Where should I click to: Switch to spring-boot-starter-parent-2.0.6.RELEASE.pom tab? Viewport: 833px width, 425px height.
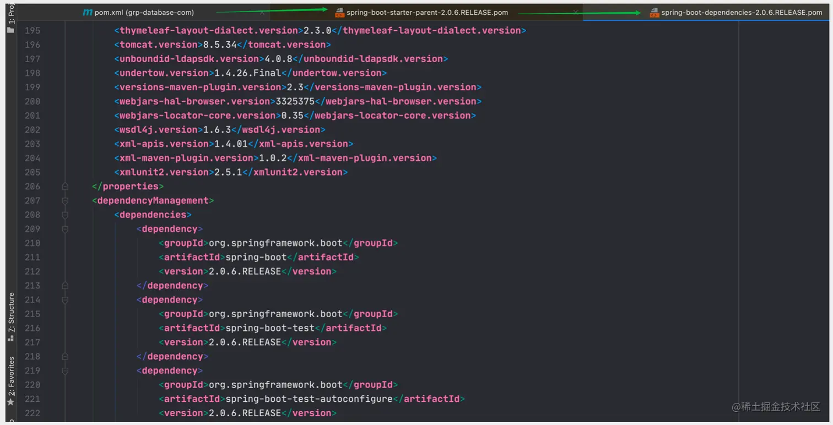tap(421, 12)
